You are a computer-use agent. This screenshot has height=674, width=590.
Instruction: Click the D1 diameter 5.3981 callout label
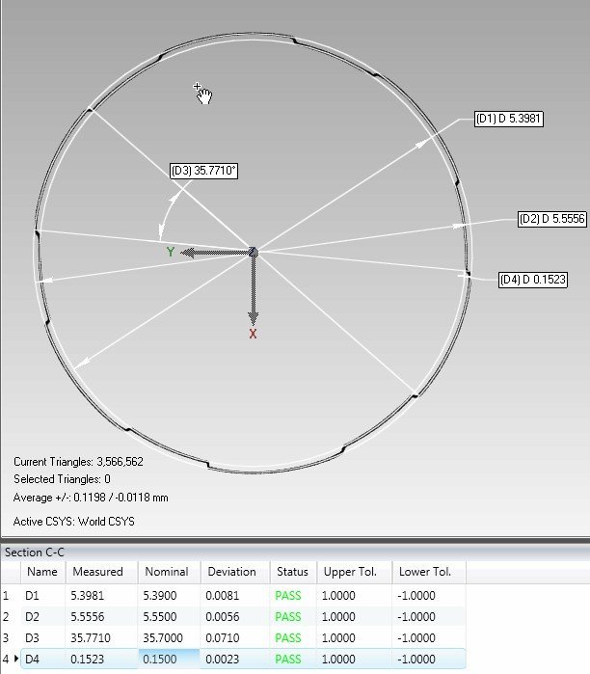click(509, 119)
